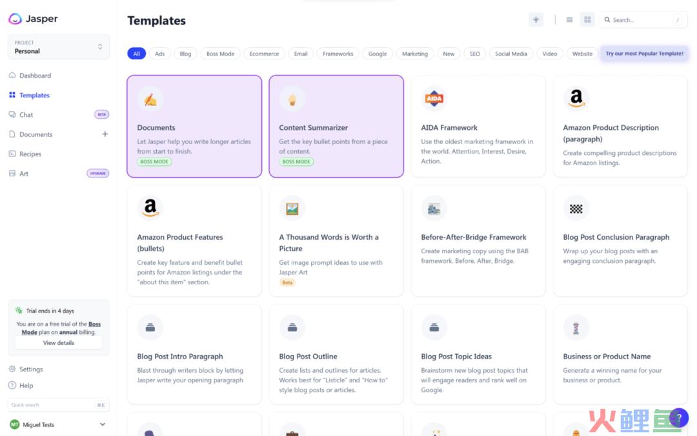Image resolution: width=697 pixels, height=436 pixels.
Task: Click the Thousand Words picture icon
Action: 292,208
